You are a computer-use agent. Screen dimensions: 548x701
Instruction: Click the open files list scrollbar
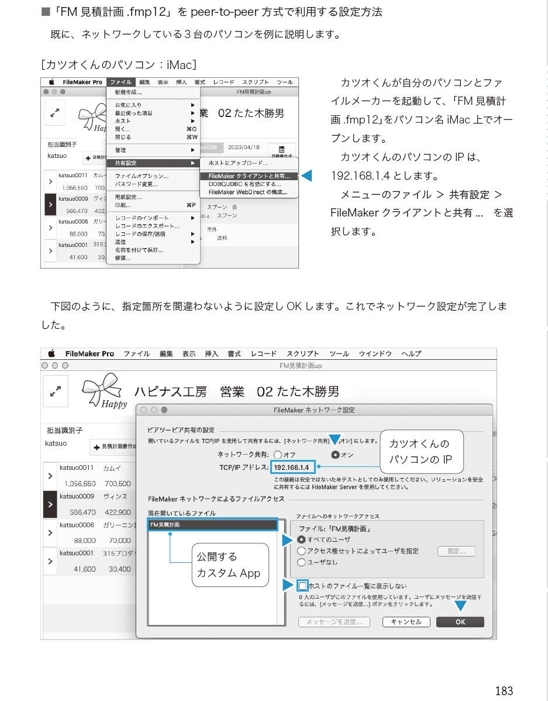pyautogui.click(x=281, y=578)
